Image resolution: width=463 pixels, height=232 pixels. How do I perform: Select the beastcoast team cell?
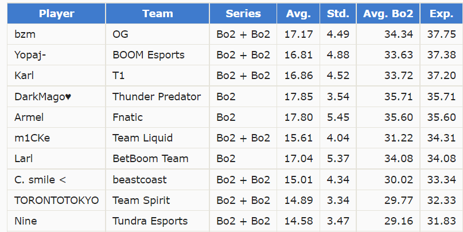click(x=139, y=180)
